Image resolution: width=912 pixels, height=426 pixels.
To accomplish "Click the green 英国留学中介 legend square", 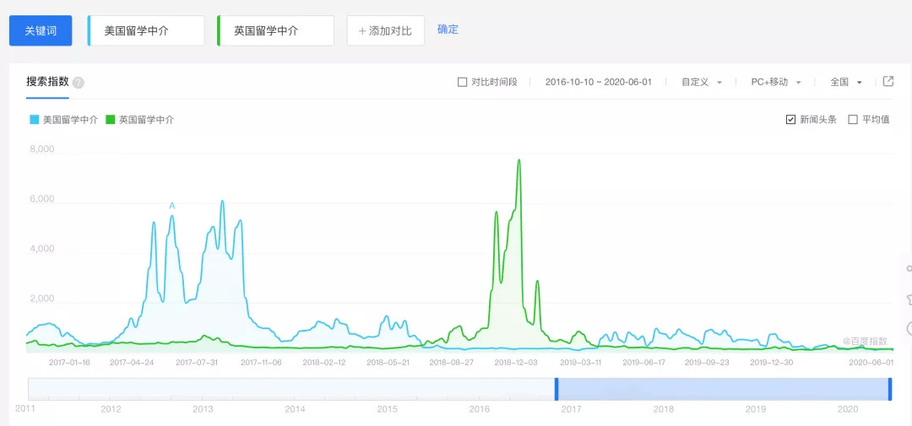I will tap(110, 120).
